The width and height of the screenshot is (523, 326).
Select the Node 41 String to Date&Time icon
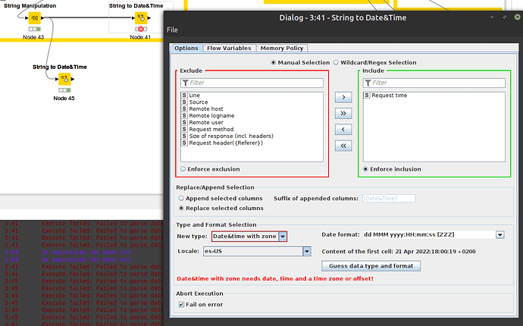141,17
